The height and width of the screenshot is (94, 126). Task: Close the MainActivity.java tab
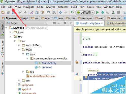[x=102, y=23]
